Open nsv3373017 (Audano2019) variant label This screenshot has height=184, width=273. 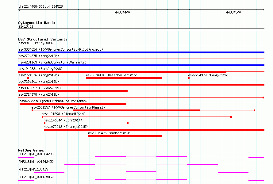tap(40, 88)
